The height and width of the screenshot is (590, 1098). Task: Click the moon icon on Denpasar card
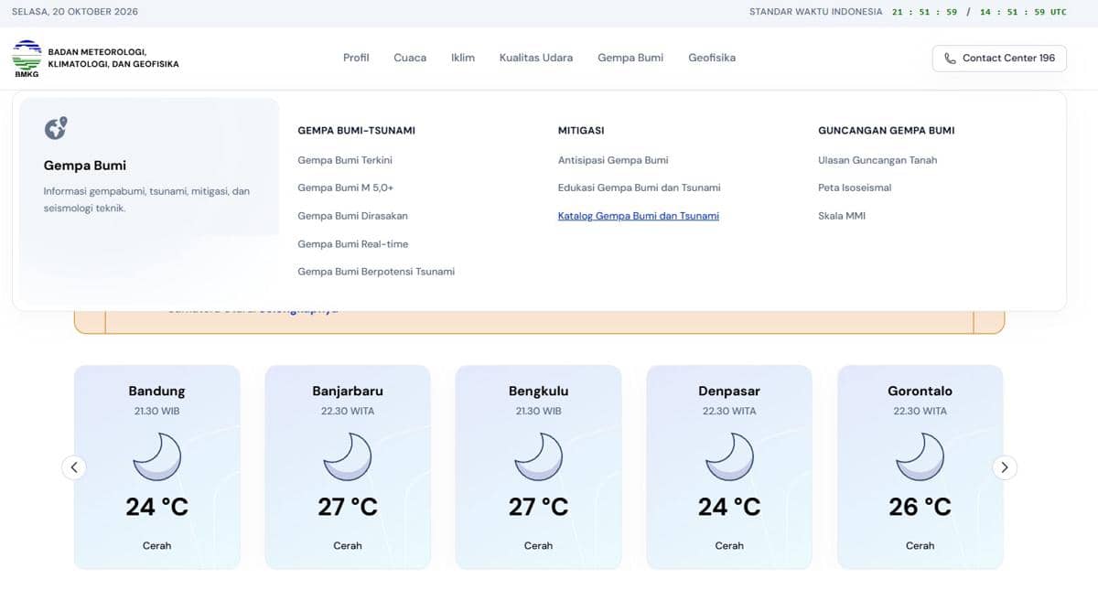pyautogui.click(x=729, y=456)
